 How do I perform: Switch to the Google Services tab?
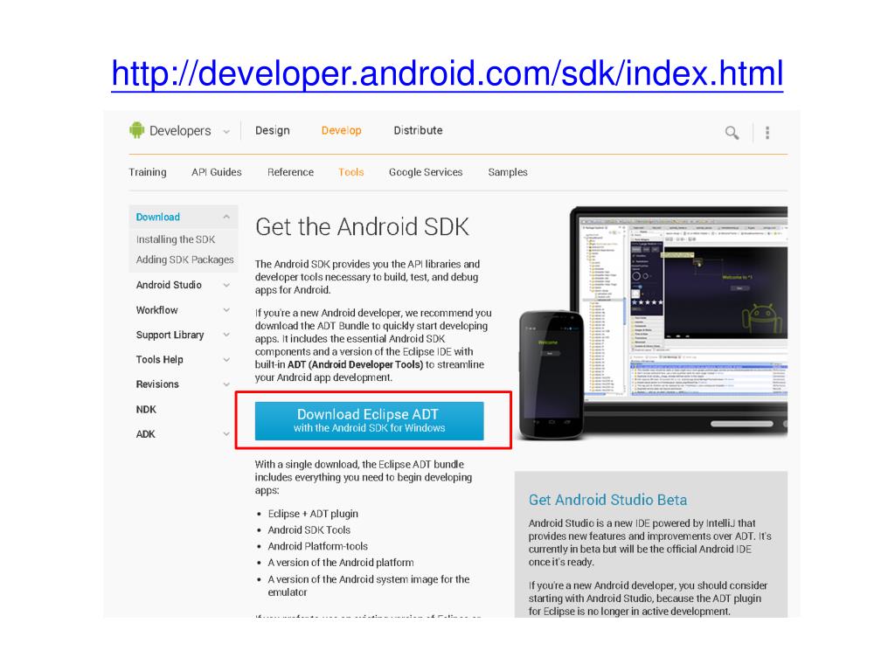(426, 172)
